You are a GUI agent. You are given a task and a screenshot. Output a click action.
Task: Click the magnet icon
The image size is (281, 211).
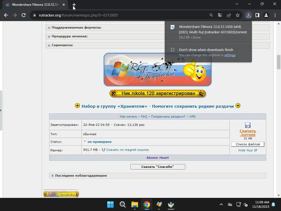(103, 150)
